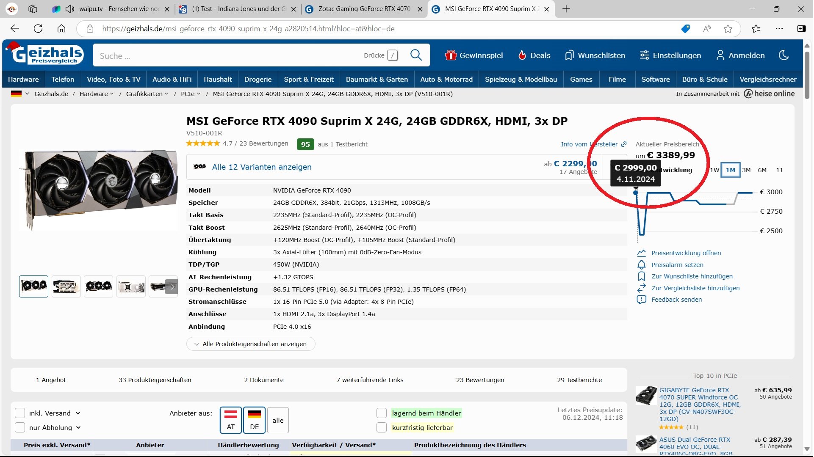Screen dimensions: 814x457
Task: Check lagernd beim Händler option
Action: tap(382, 413)
